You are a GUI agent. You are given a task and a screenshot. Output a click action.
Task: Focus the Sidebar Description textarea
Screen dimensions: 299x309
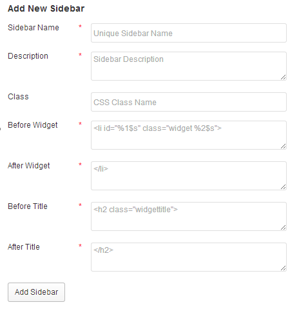189,66
